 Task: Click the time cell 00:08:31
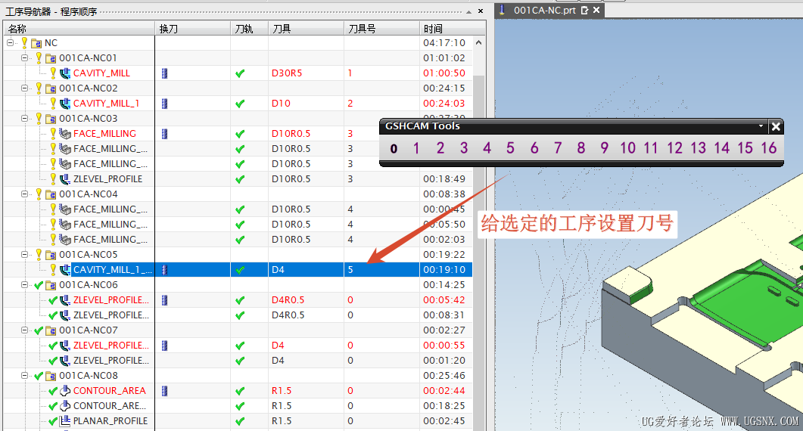point(444,315)
